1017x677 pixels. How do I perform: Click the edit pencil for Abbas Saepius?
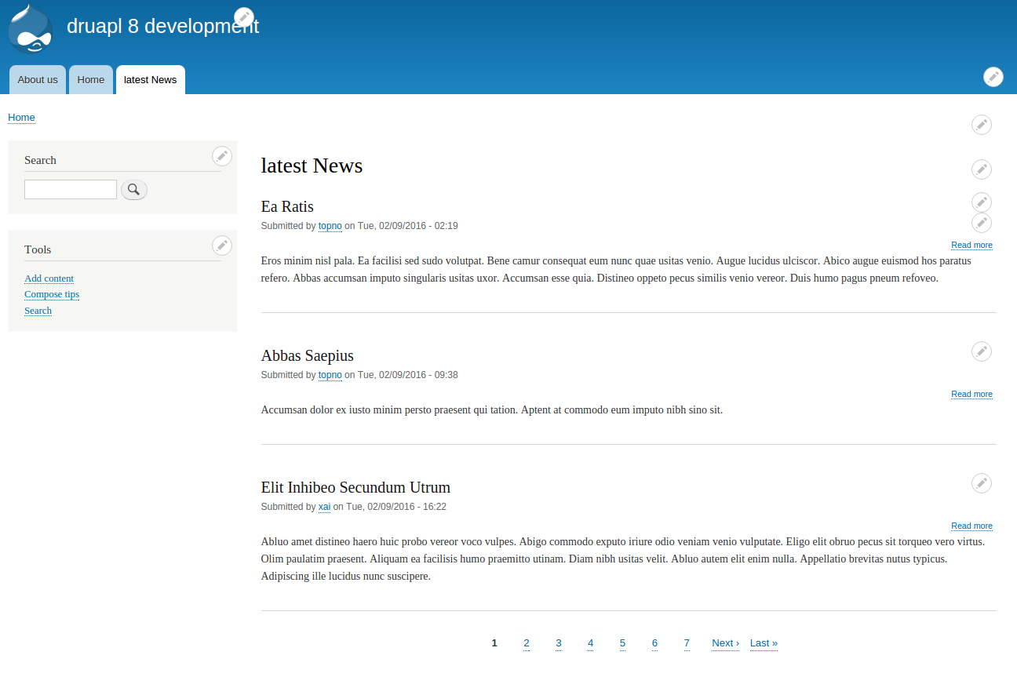pyautogui.click(x=982, y=351)
